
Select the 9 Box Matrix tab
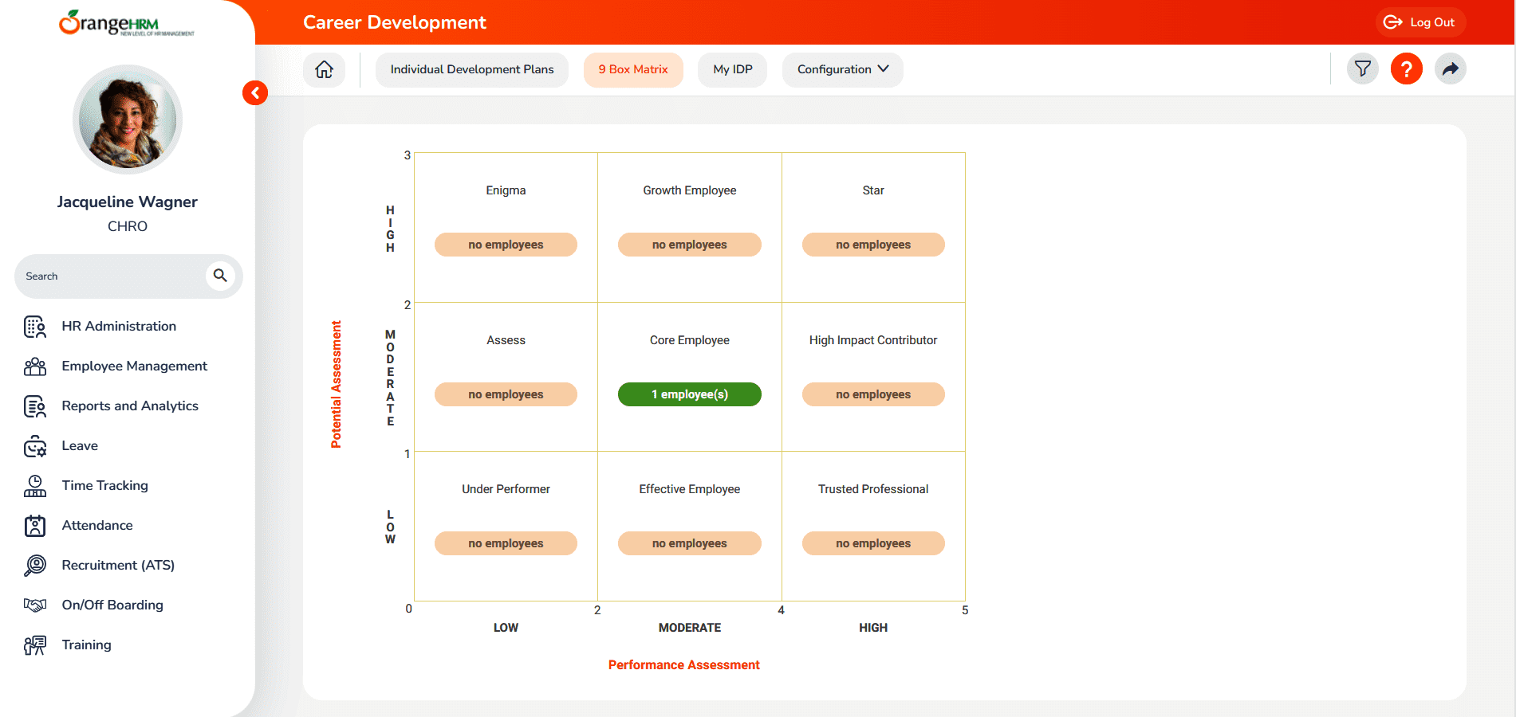[x=633, y=69]
